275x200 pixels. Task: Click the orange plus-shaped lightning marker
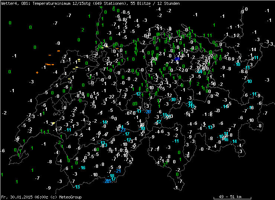click(37, 73)
